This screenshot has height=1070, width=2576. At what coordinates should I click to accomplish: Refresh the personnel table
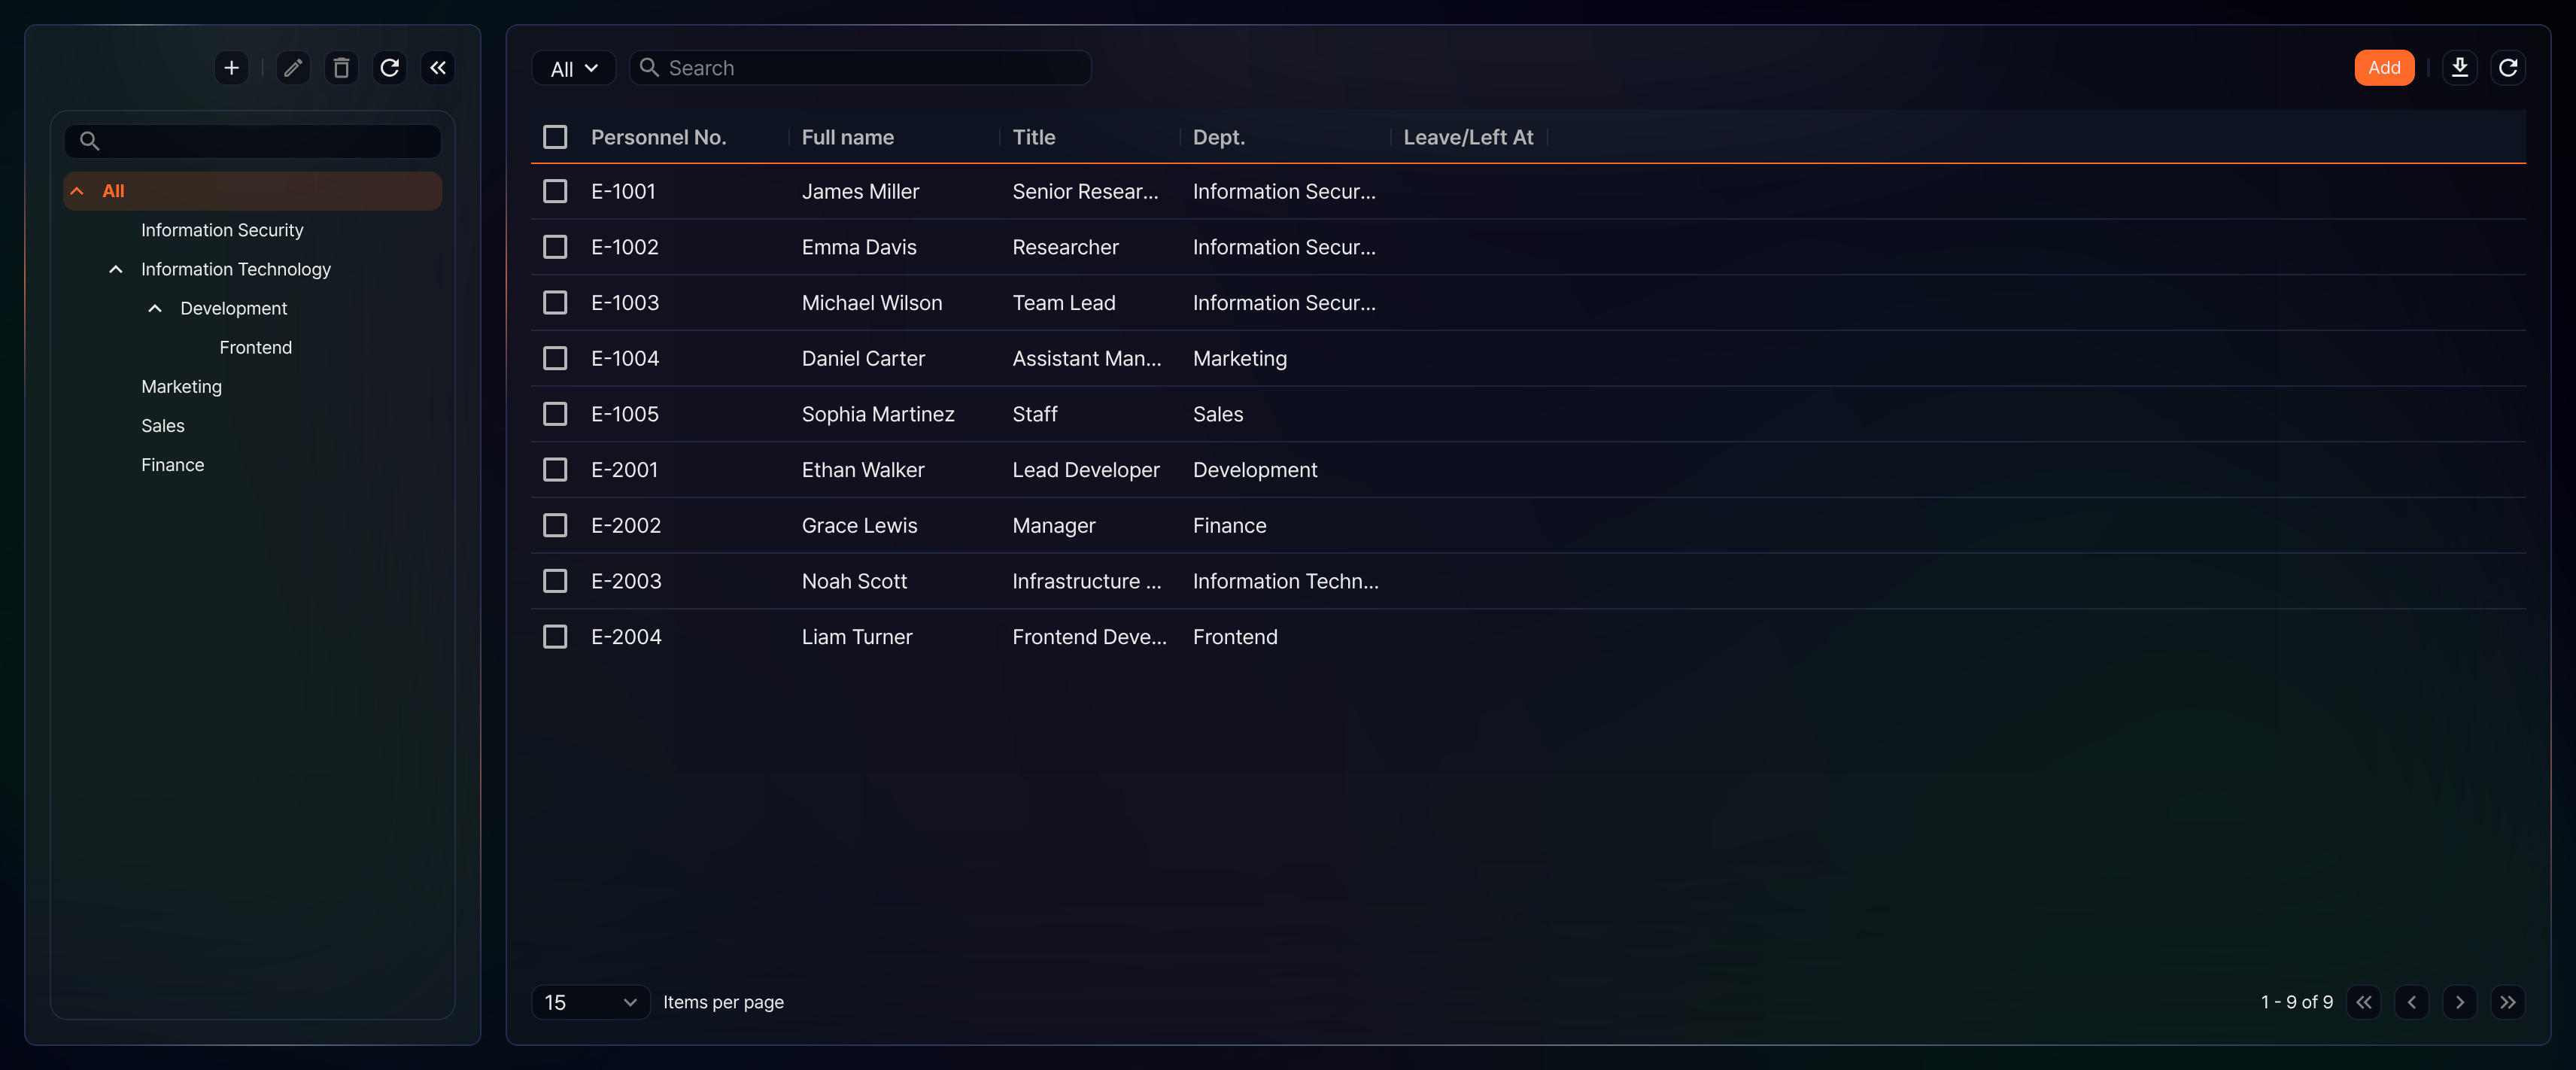[2508, 68]
